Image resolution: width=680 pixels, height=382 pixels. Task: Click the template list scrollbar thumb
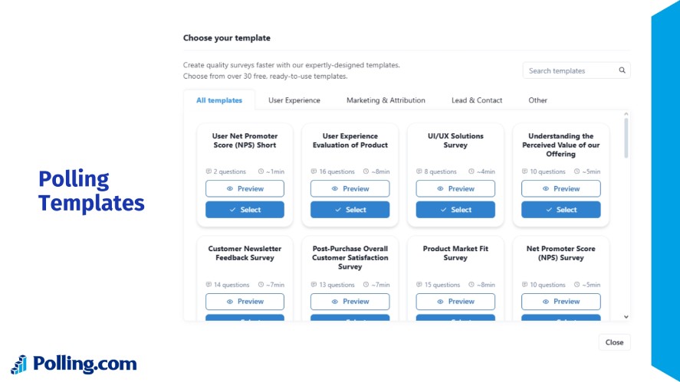click(626, 138)
